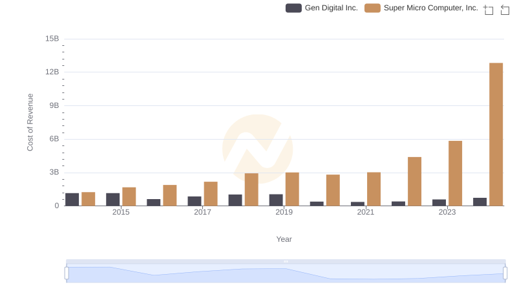Click the 2020 Super Micro Computer bar
The width and height of the screenshot is (517, 298).
(333, 190)
